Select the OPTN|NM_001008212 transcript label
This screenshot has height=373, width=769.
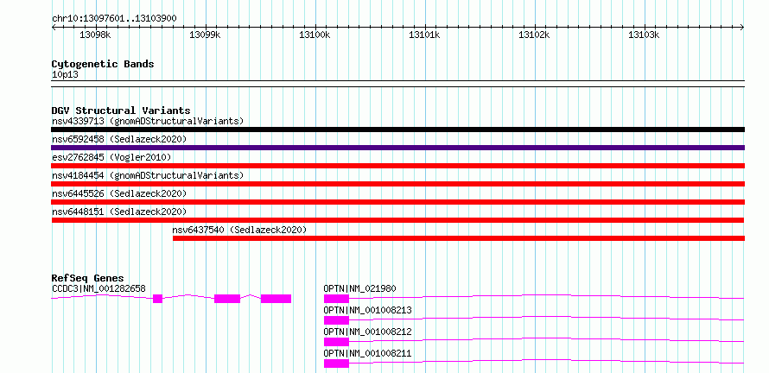point(368,332)
